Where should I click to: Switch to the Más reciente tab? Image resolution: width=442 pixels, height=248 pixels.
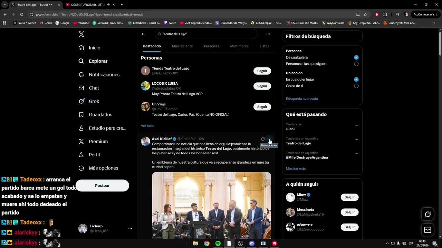tap(182, 46)
